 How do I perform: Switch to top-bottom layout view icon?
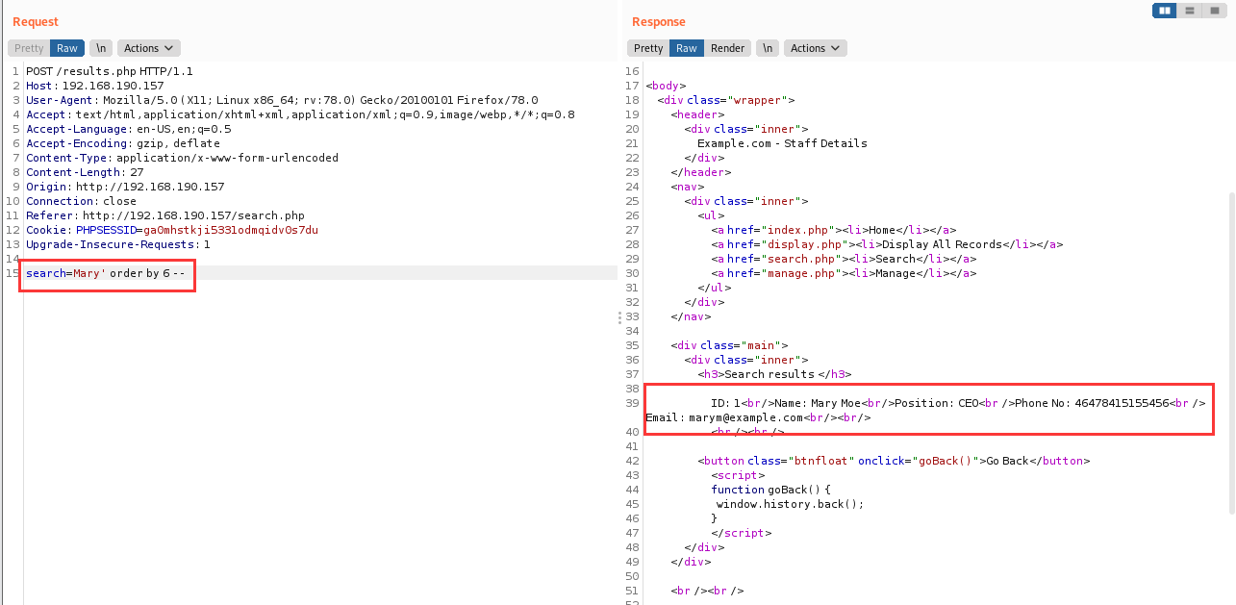click(1190, 11)
